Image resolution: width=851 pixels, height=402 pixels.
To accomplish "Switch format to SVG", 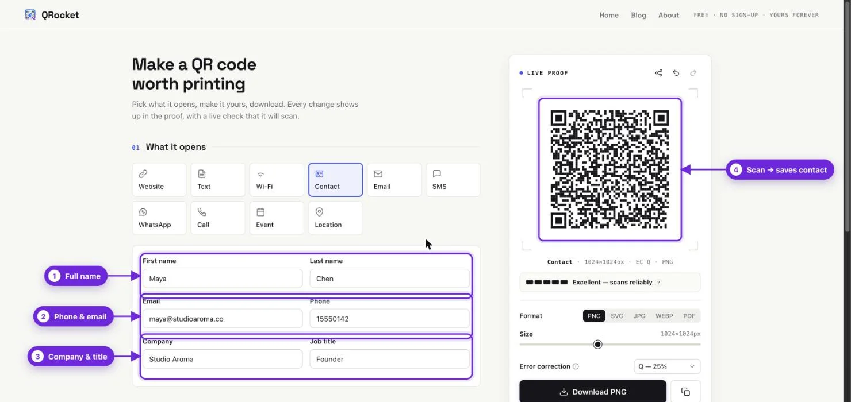I will tap(617, 316).
